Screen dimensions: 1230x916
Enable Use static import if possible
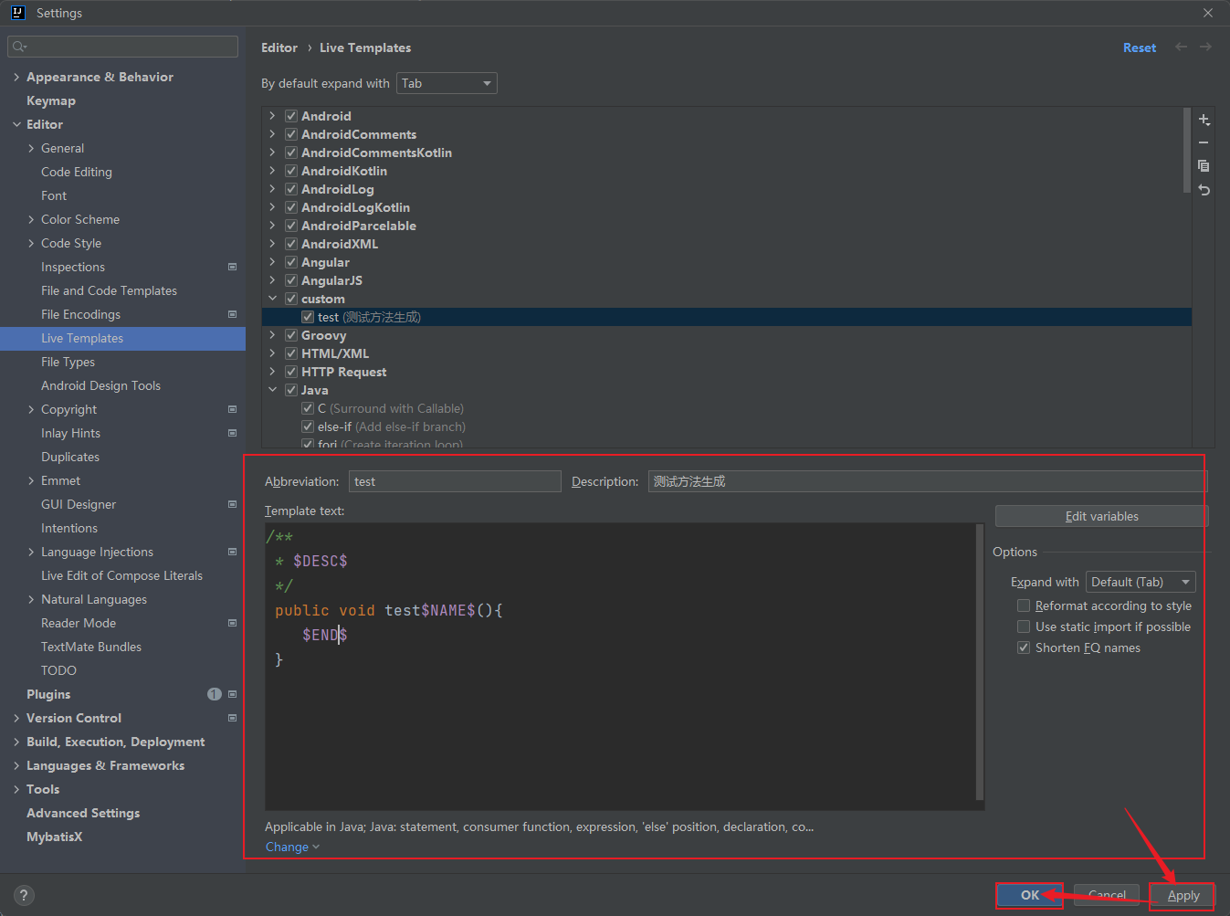tap(1024, 626)
